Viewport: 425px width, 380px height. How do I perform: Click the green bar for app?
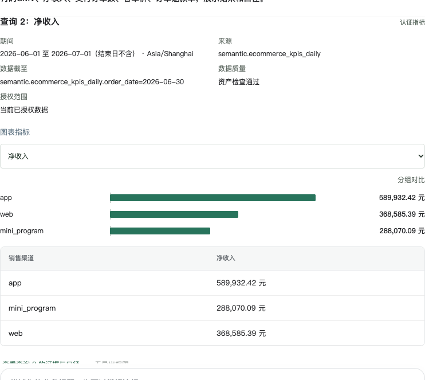point(213,198)
